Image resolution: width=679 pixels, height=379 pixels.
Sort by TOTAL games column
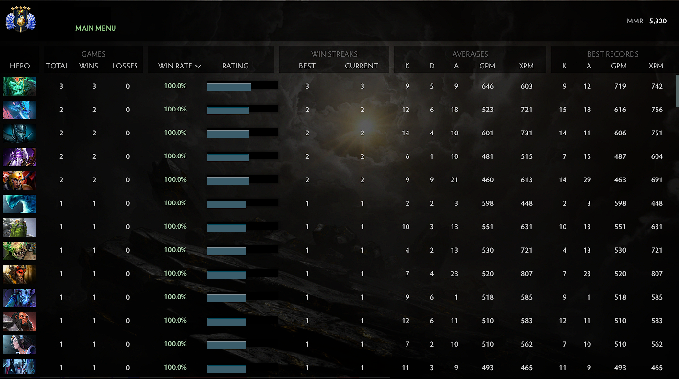pos(57,66)
